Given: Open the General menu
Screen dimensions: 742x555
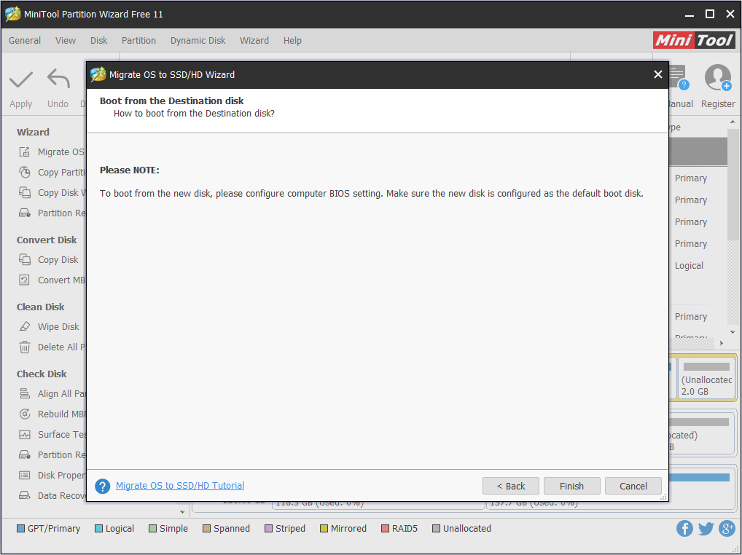Looking at the screenshot, I should [x=25, y=41].
